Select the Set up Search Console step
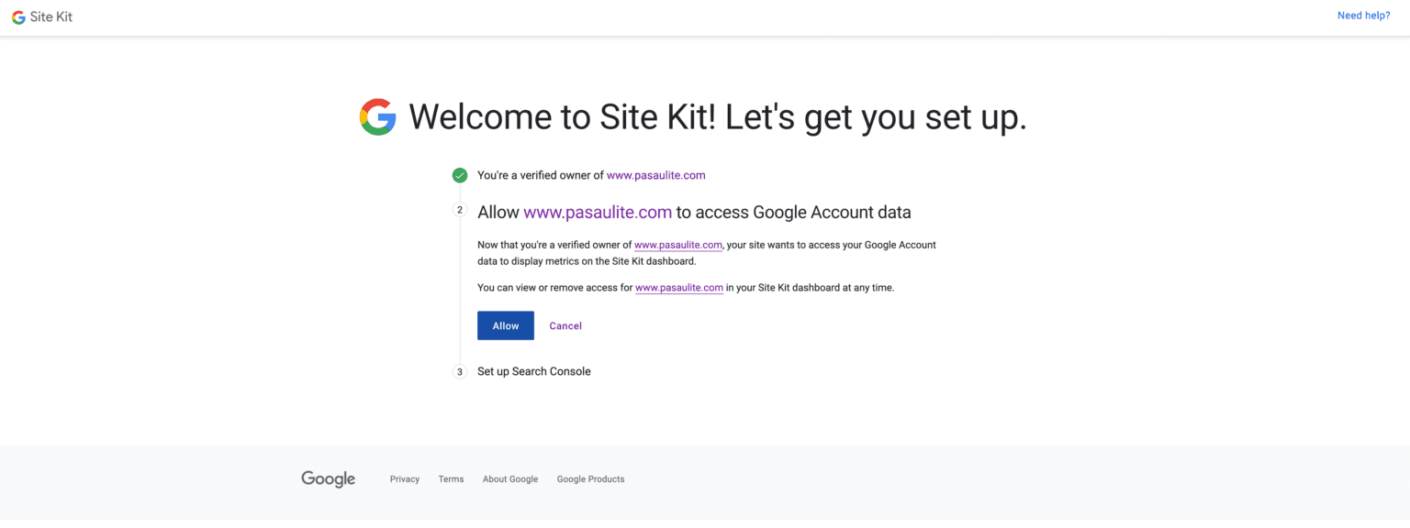This screenshot has height=528, width=1410. point(533,371)
